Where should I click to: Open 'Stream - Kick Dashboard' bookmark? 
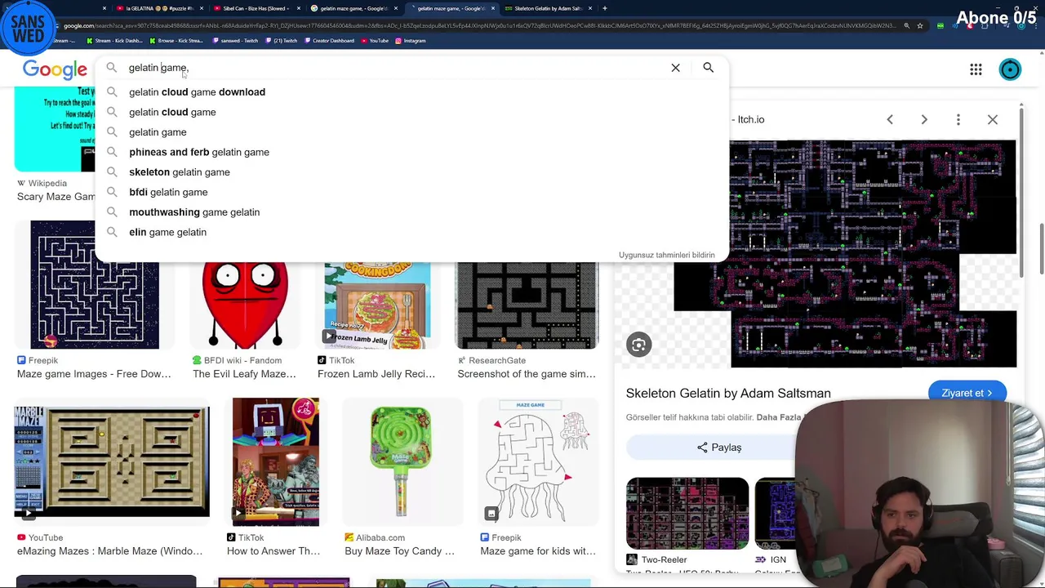click(x=117, y=40)
